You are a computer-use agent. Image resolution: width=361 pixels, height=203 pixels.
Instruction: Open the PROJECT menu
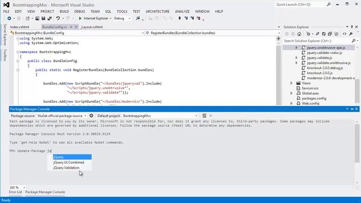pyautogui.click(x=47, y=11)
